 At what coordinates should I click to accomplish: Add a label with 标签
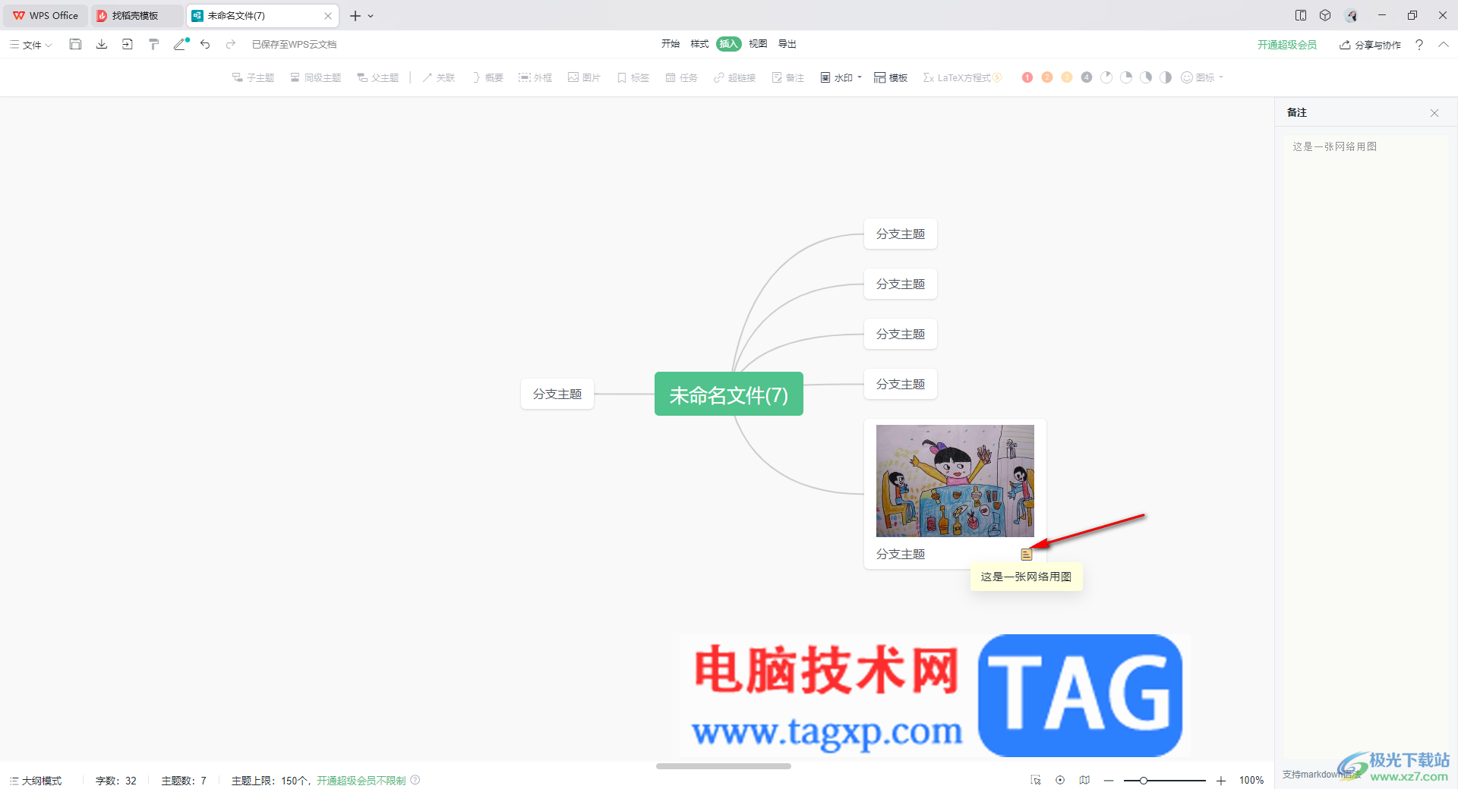[633, 77]
